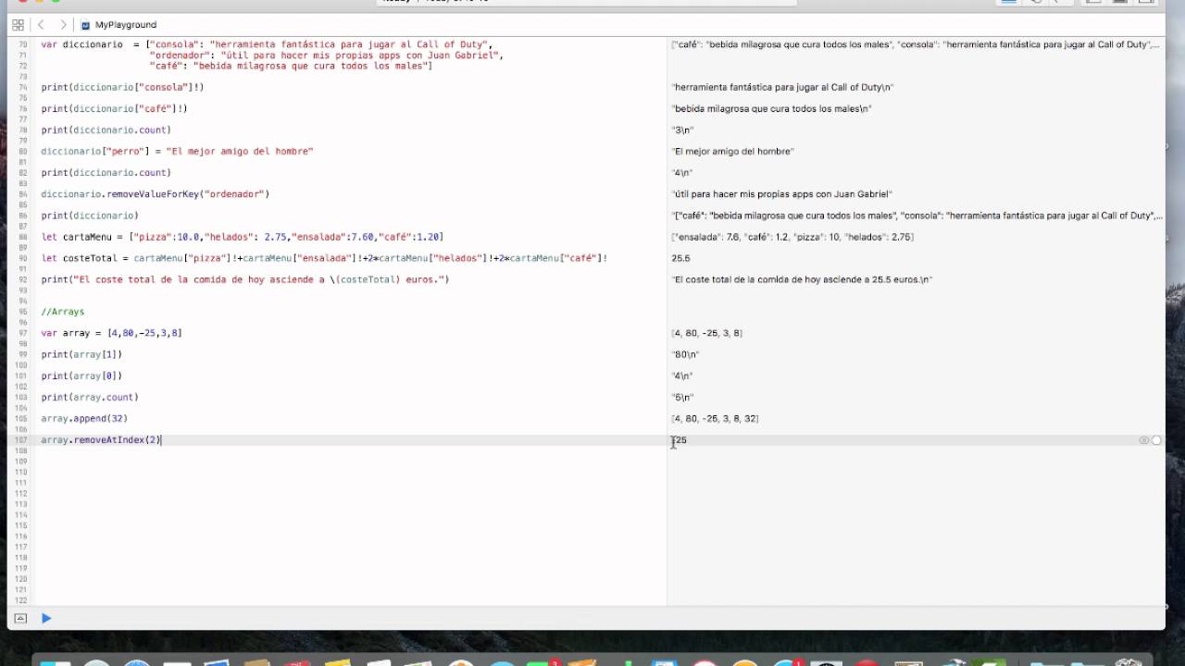Click result "El coste total ... 25.5 euros.\n"
This screenshot has width=1185, height=666.
pos(802,279)
